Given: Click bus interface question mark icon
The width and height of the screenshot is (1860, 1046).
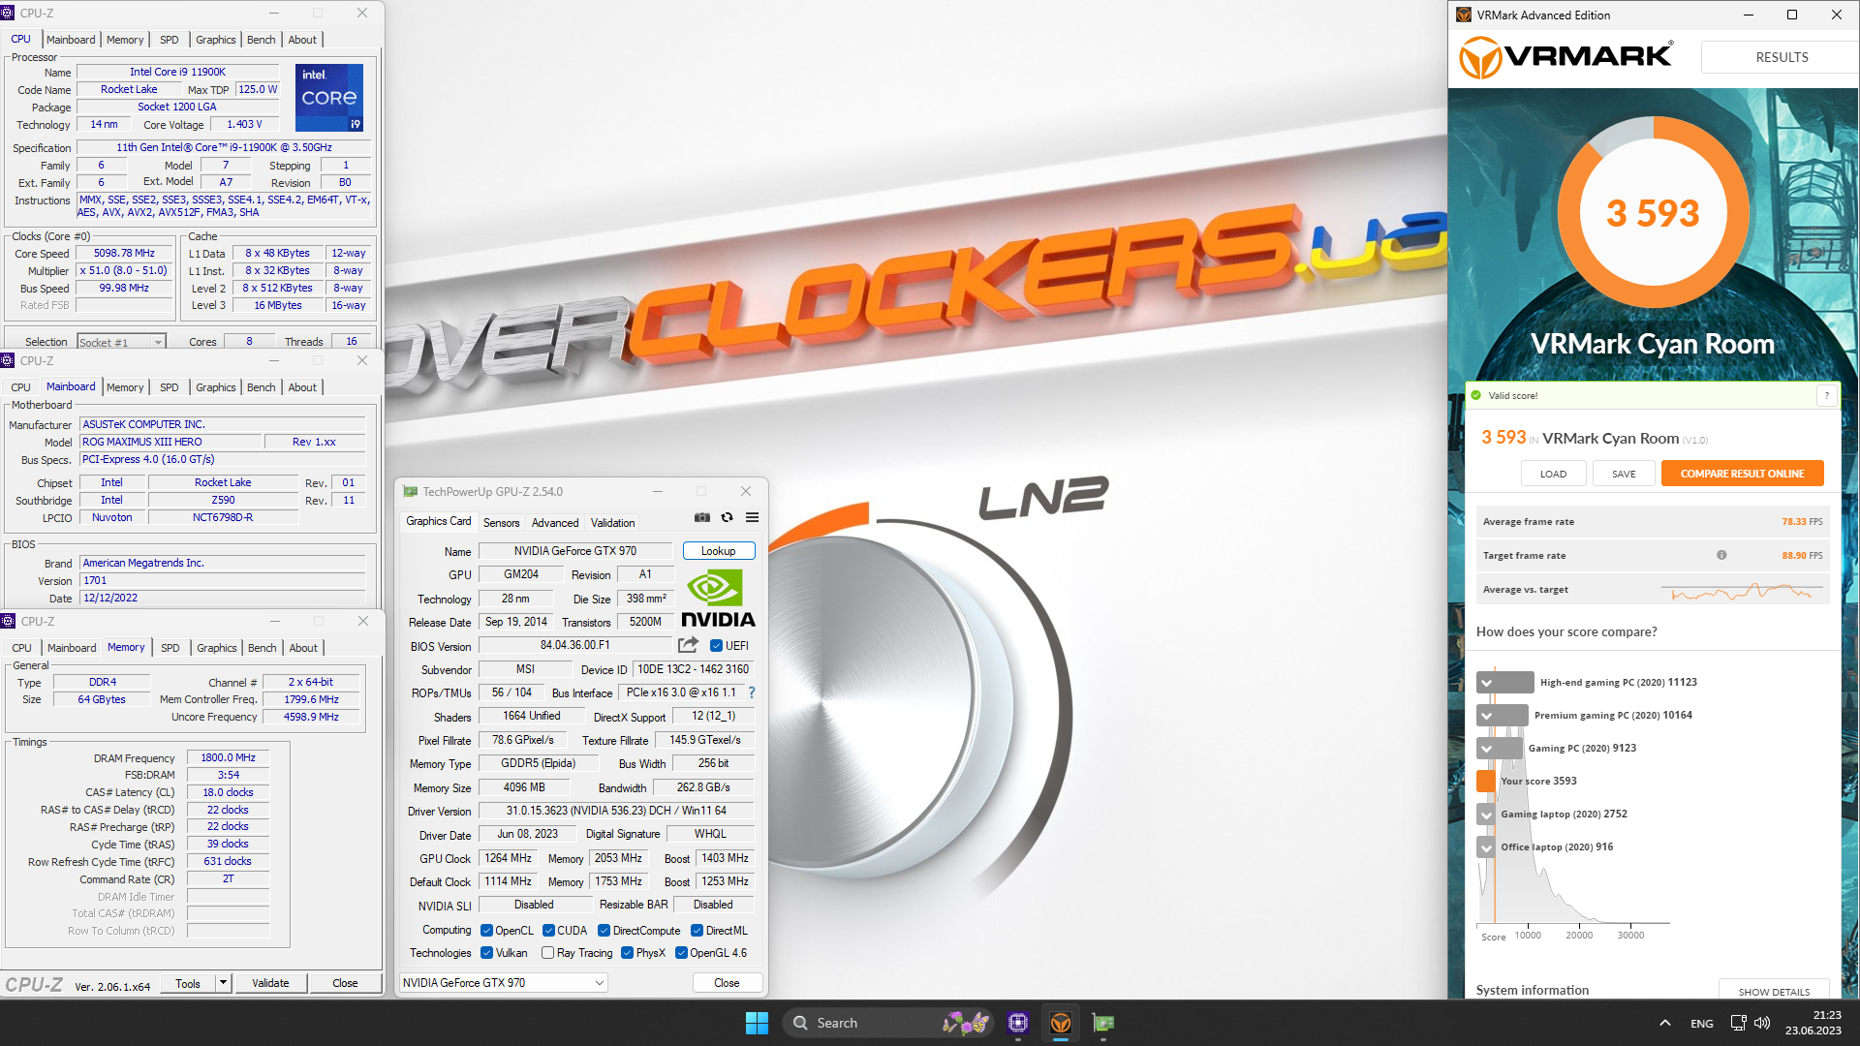Looking at the screenshot, I should [752, 692].
